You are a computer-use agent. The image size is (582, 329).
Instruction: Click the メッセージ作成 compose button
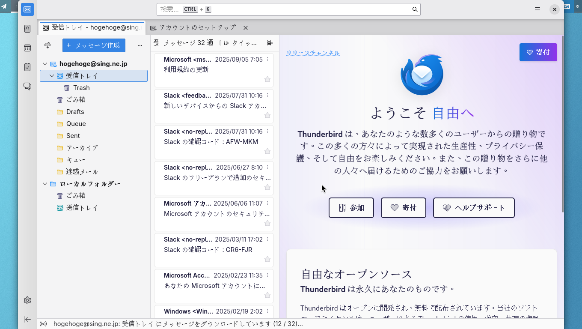(x=94, y=45)
